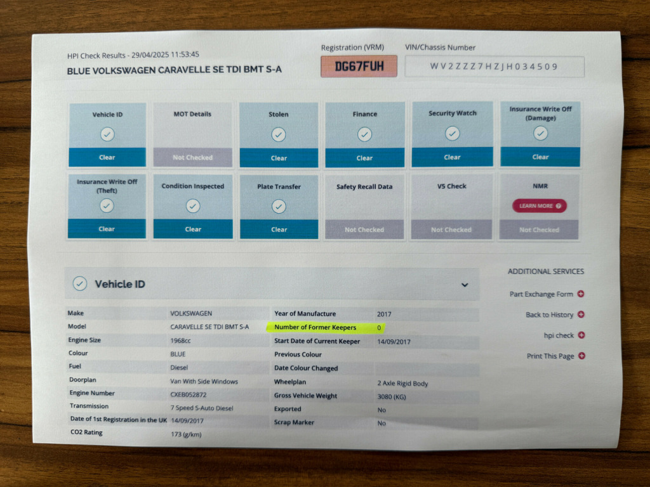This screenshot has height=487, width=650.
Task: Click the Stolen card checkmark icon
Action: coord(279,134)
